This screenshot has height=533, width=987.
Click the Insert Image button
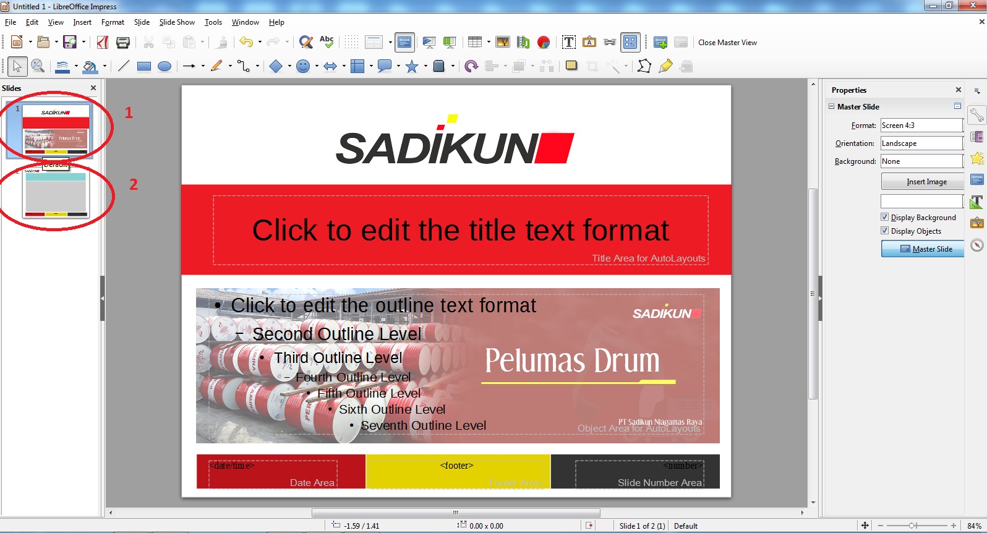click(922, 182)
